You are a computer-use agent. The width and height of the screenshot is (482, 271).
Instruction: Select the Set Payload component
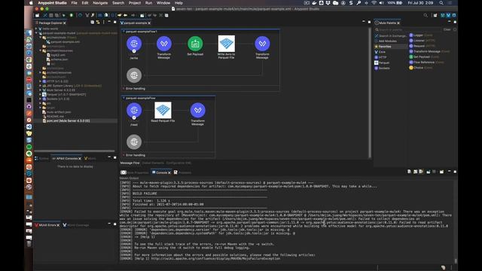pos(195,44)
